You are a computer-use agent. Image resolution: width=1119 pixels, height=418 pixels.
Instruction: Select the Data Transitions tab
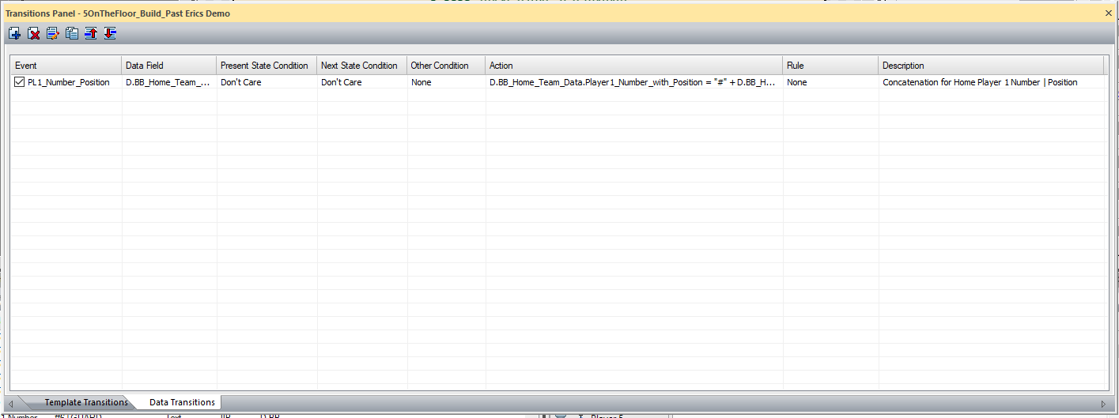pos(182,402)
